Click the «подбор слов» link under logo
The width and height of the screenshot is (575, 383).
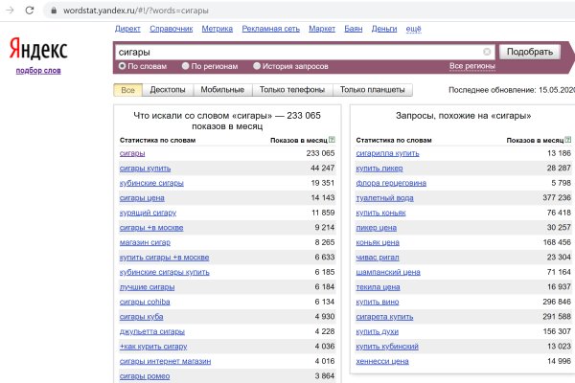pos(36,71)
